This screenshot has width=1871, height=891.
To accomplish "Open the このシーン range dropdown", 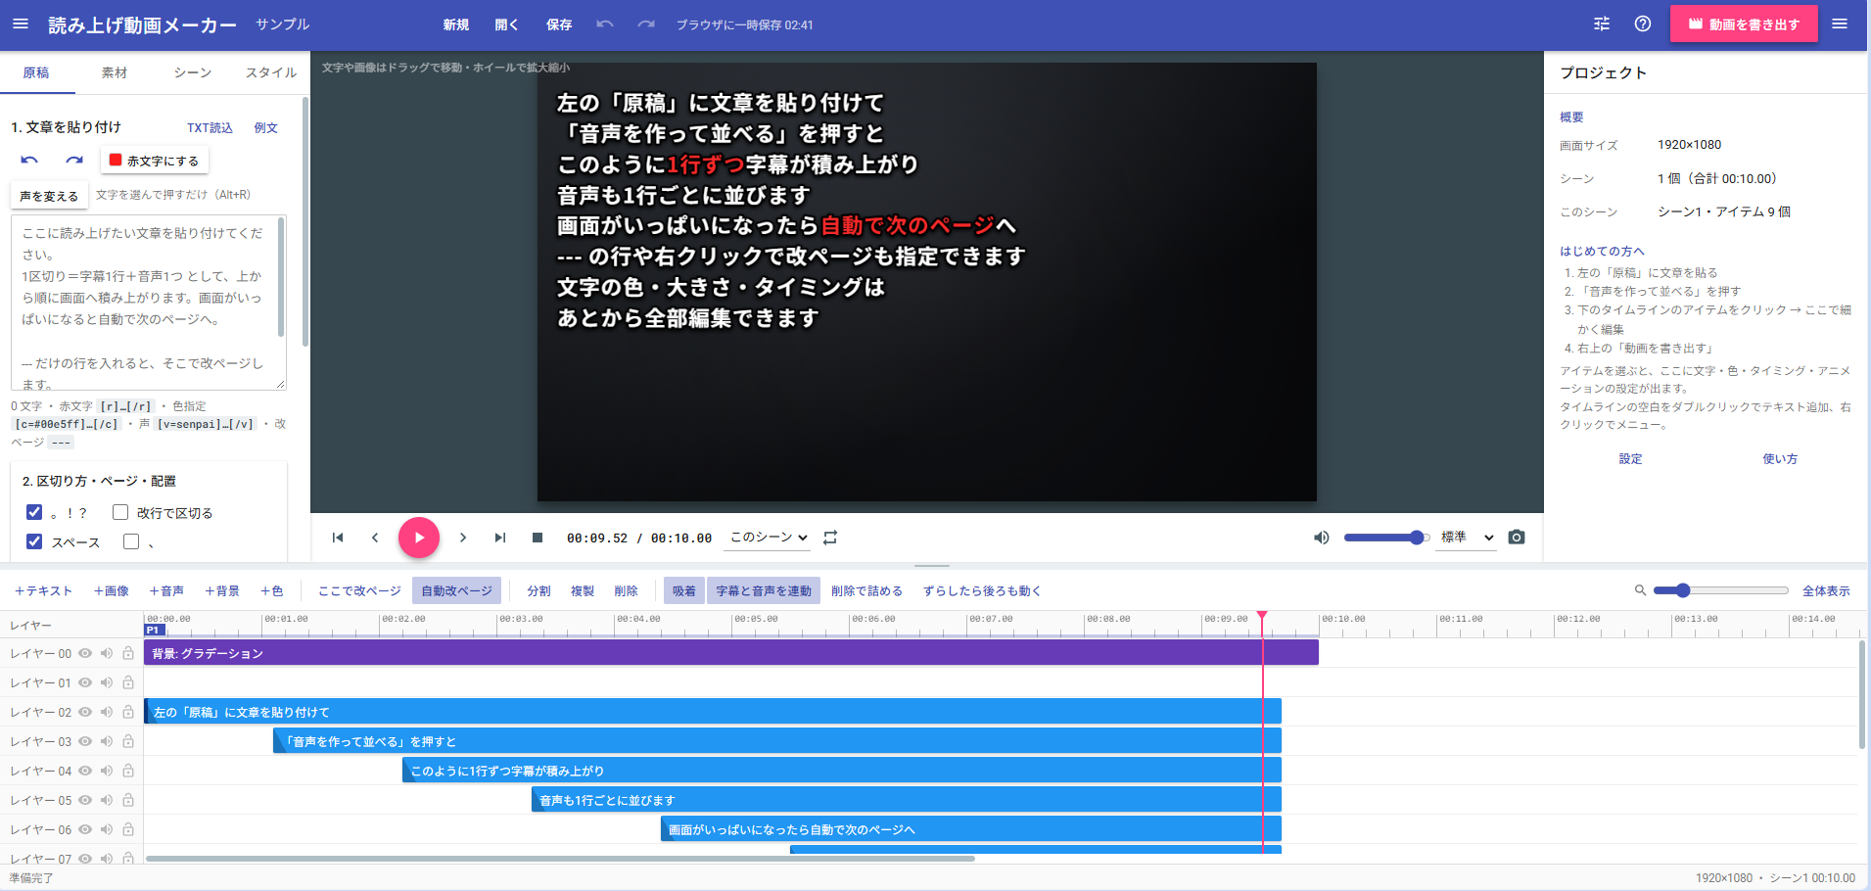I will click(x=769, y=538).
